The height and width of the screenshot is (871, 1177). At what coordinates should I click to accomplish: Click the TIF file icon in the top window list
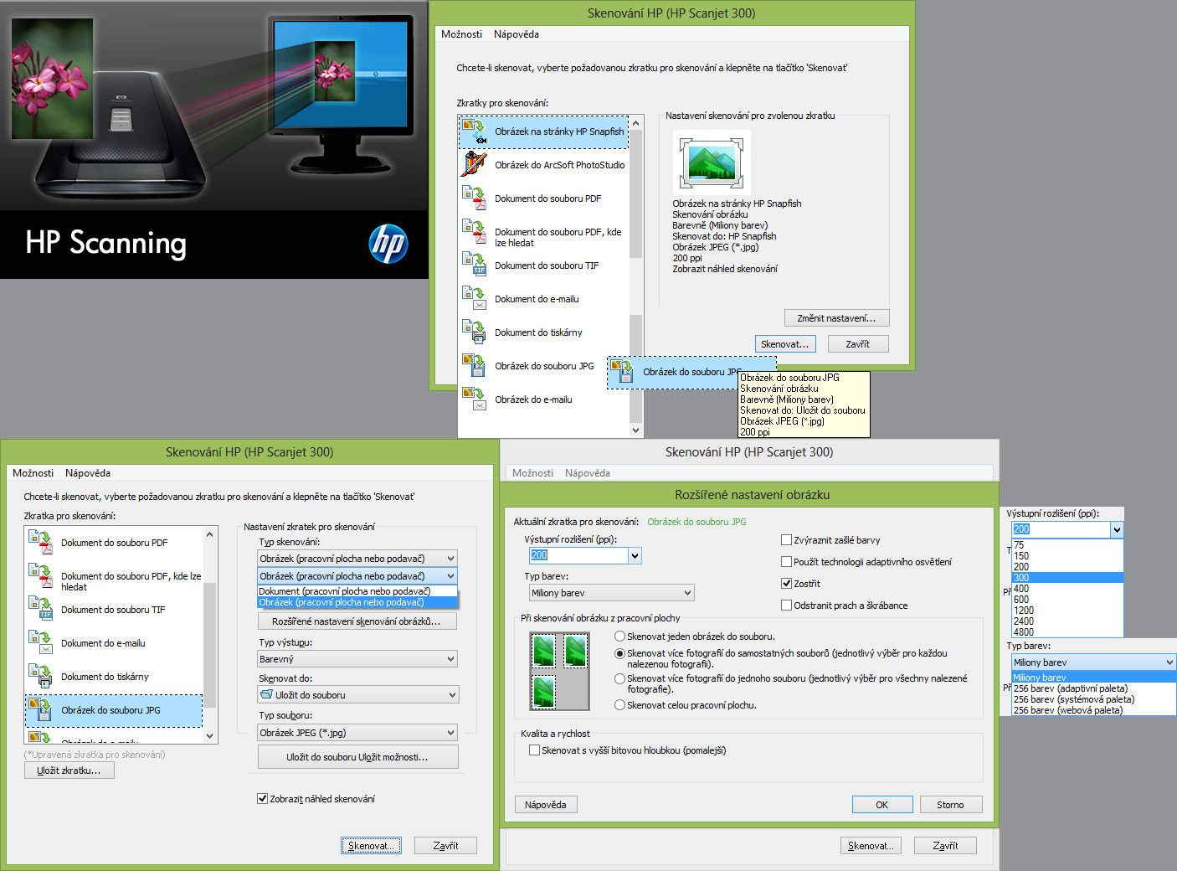[475, 265]
